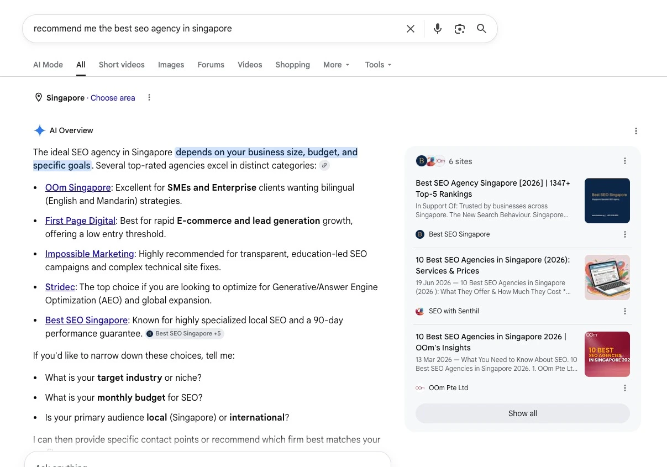Click inside the Google search query field

(x=216, y=29)
